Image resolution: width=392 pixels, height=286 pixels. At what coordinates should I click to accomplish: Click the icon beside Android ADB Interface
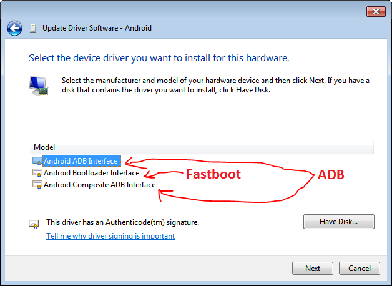pos(37,161)
